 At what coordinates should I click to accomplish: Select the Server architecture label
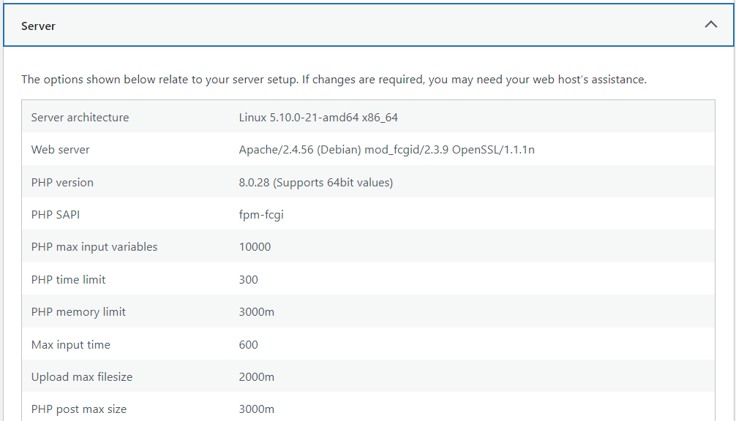(80, 117)
